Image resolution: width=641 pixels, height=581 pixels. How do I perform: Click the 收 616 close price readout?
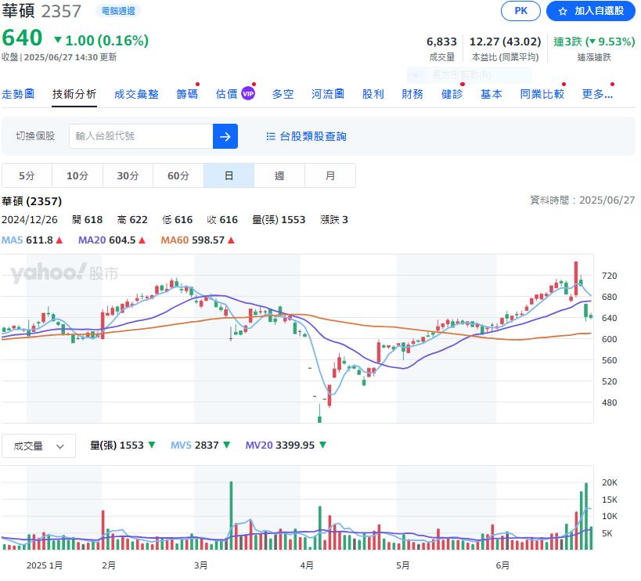tap(222, 219)
